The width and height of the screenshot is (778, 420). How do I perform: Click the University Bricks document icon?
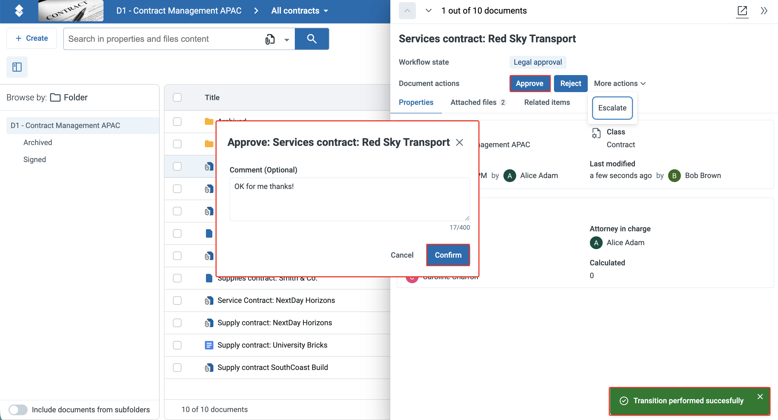[x=209, y=345]
